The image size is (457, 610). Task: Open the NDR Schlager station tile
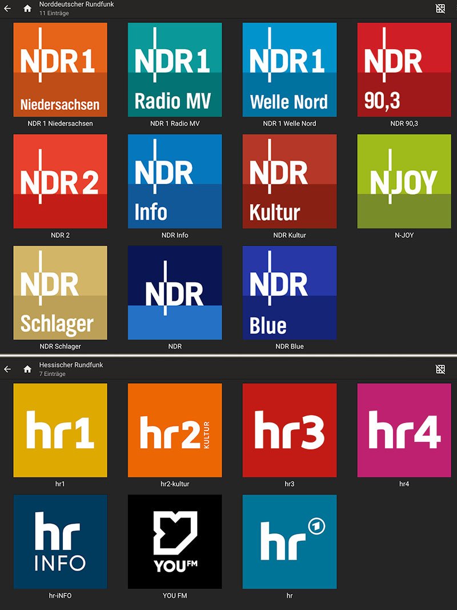(x=60, y=293)
